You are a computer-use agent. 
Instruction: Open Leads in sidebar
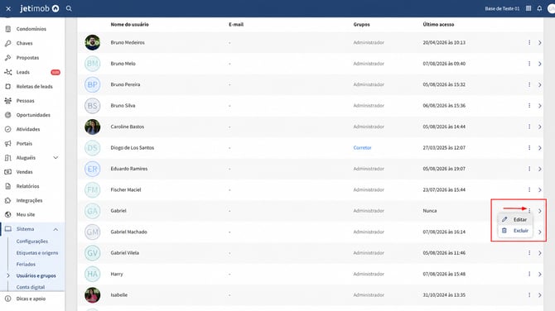(x=23, y=72)
